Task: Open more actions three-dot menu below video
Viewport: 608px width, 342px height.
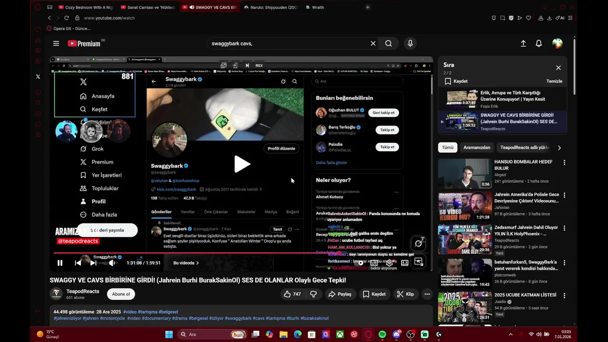Action: pos(427,294)
